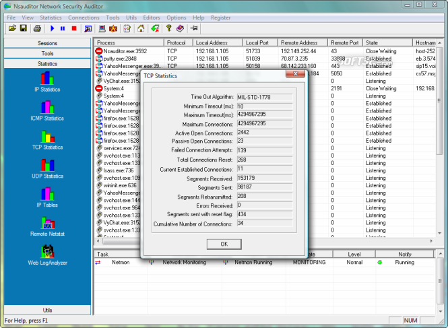Print with the printer toolbar icon
This screenshot has width=448, height=328.
pyautogui.click(x=37, y=28)
